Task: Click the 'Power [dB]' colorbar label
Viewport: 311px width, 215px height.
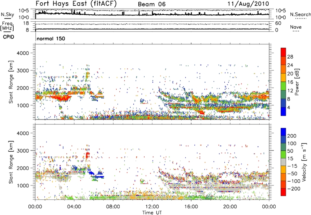Action: click(x=297, y=82)
